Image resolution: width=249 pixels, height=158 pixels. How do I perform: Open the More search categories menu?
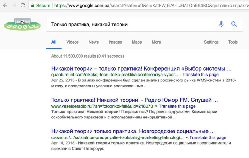(x=156, y=42)
